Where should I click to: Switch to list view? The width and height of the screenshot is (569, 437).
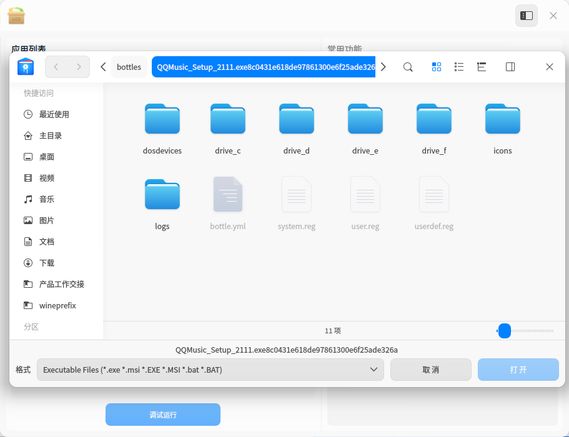click(459, 67)
